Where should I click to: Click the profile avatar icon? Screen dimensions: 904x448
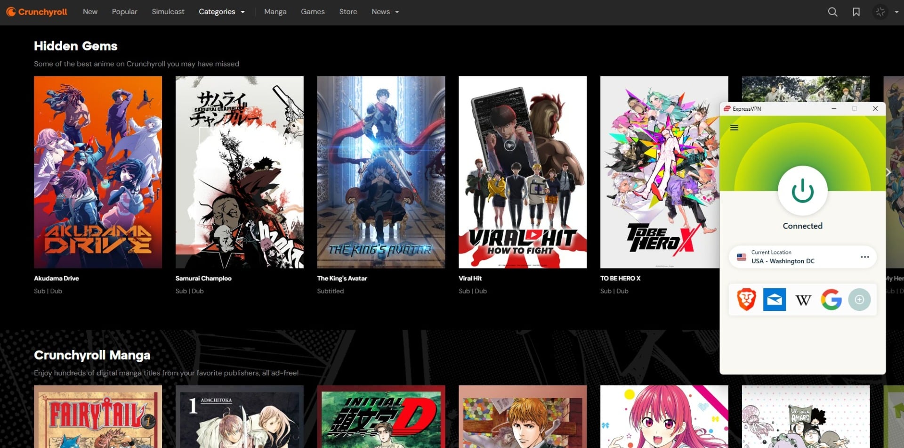click(880, 12)
